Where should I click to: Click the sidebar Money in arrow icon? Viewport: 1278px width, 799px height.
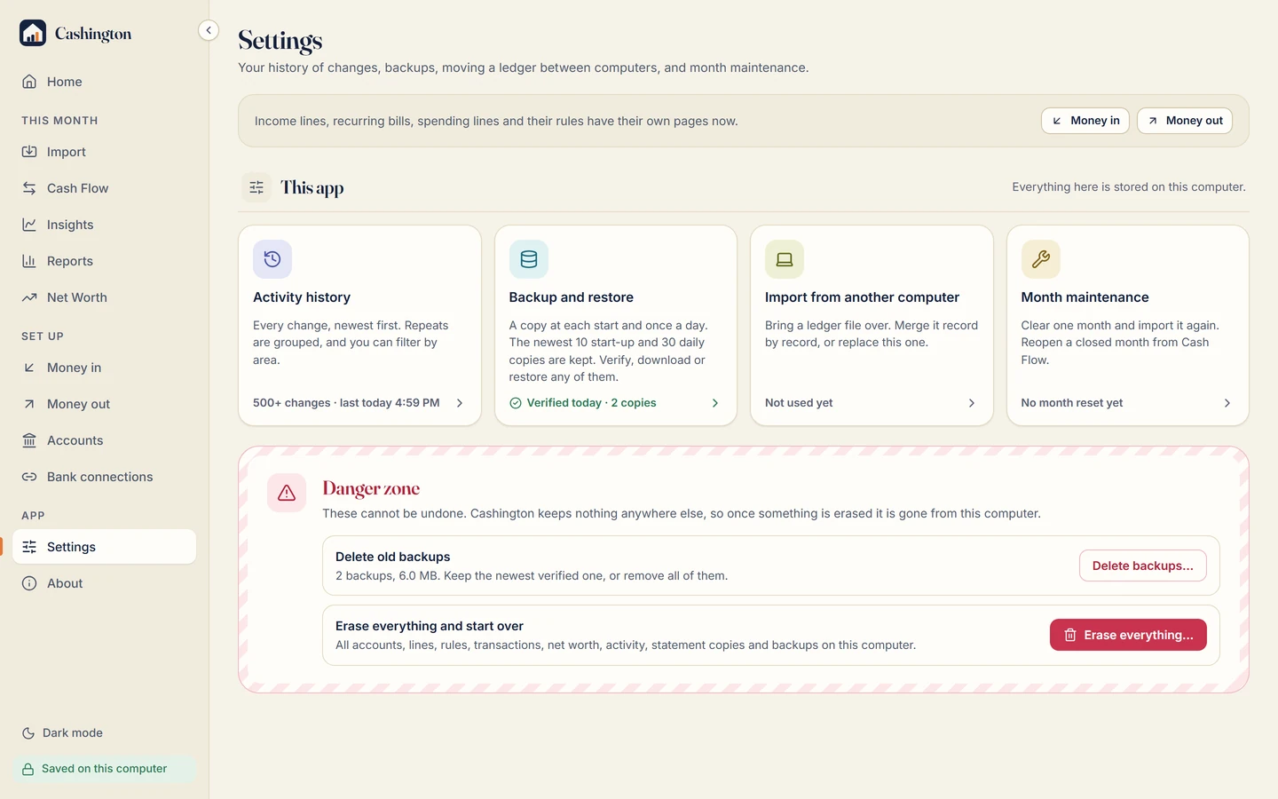click(x=29, y=368)
